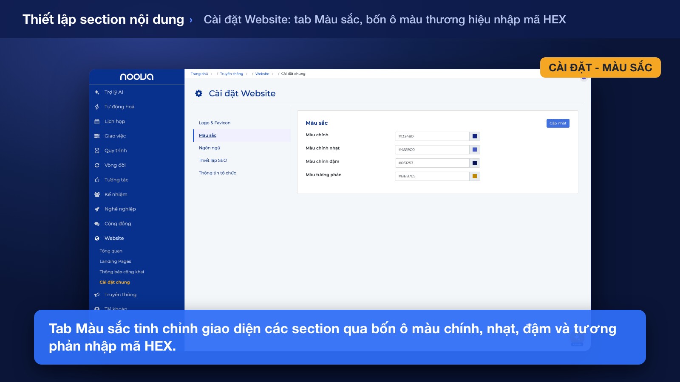Click the Cộng đồng chat bubbles icon
Screen dimensions: 680x382
(x=97, y=224)
